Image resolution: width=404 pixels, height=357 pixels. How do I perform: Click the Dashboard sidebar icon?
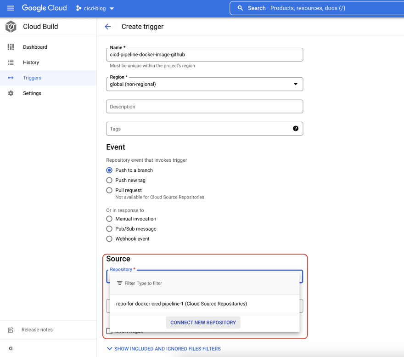(x=11, y=47)
